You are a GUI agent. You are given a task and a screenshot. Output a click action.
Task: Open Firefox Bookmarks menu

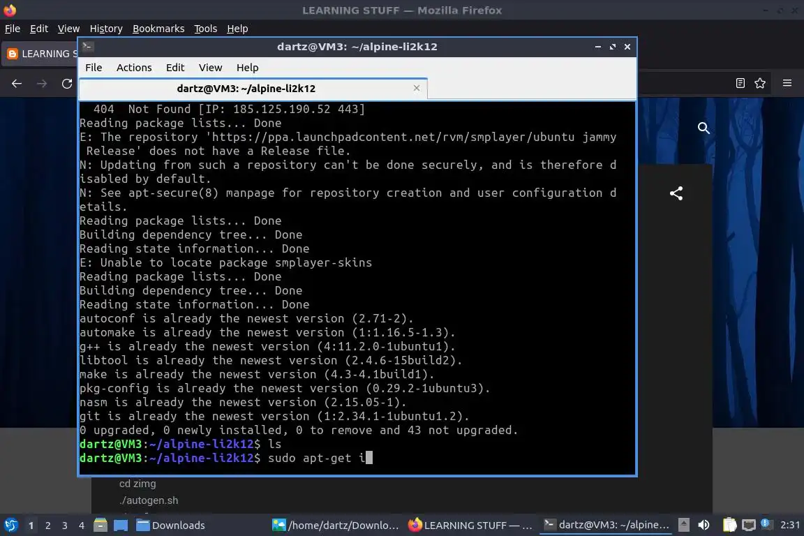coord(158,29)
